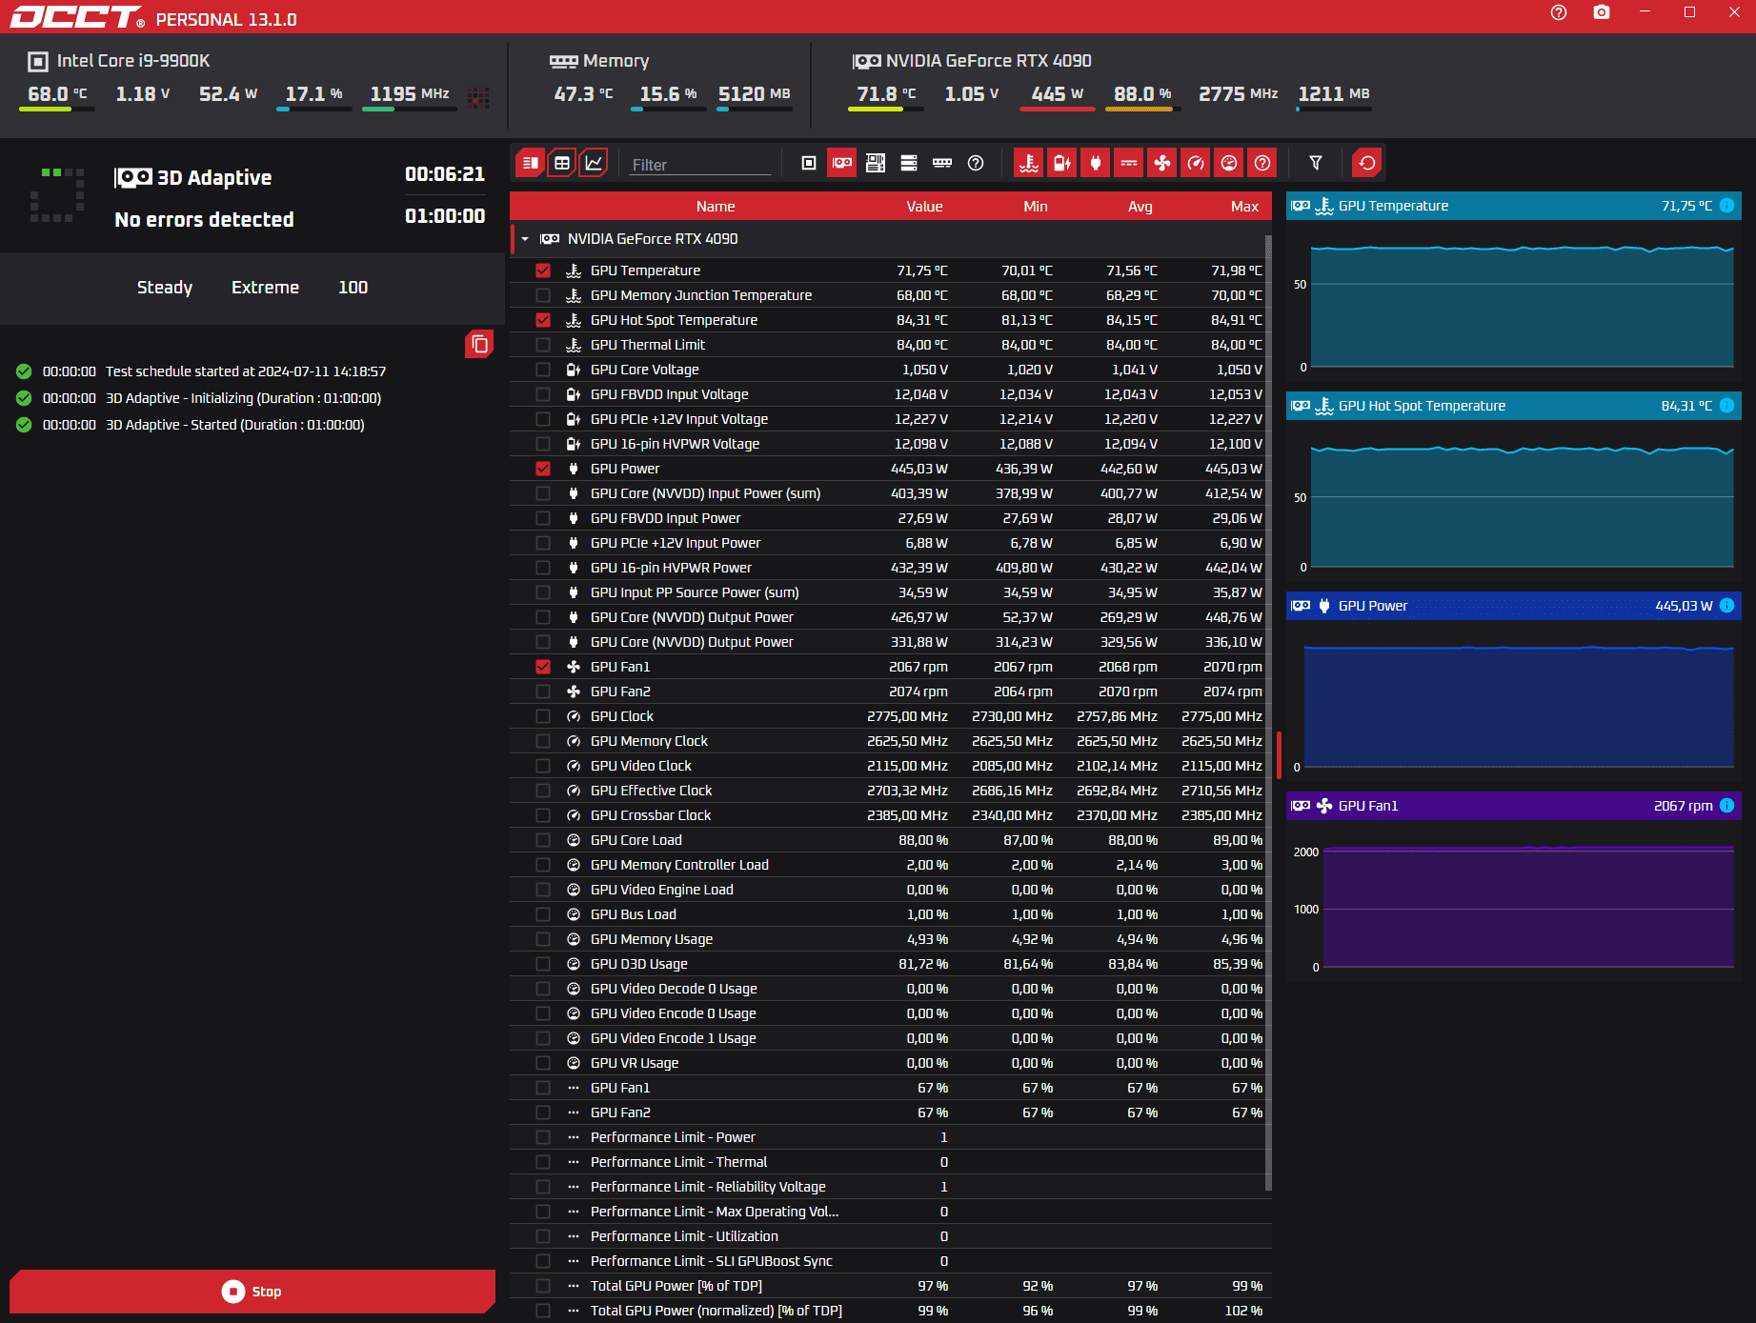1756x1323 pixels.
Task: Reset sensor min/max statistics
Action: pyautogui.click(x=1367, y=163)
